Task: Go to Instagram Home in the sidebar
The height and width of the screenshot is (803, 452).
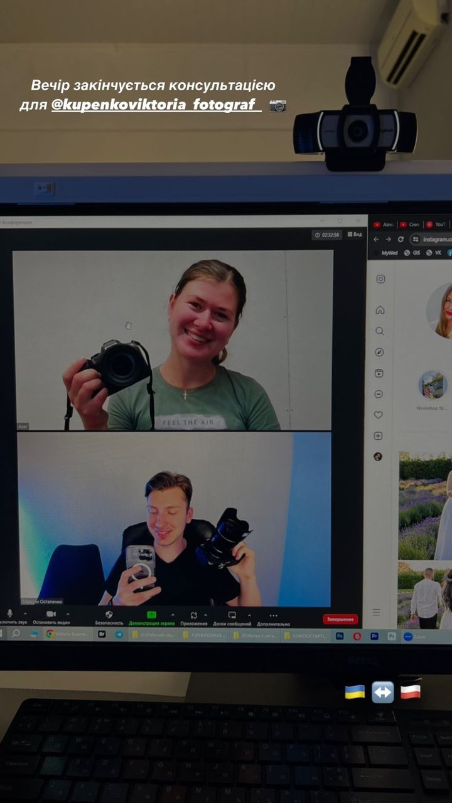Action: [x=380, y=310]
